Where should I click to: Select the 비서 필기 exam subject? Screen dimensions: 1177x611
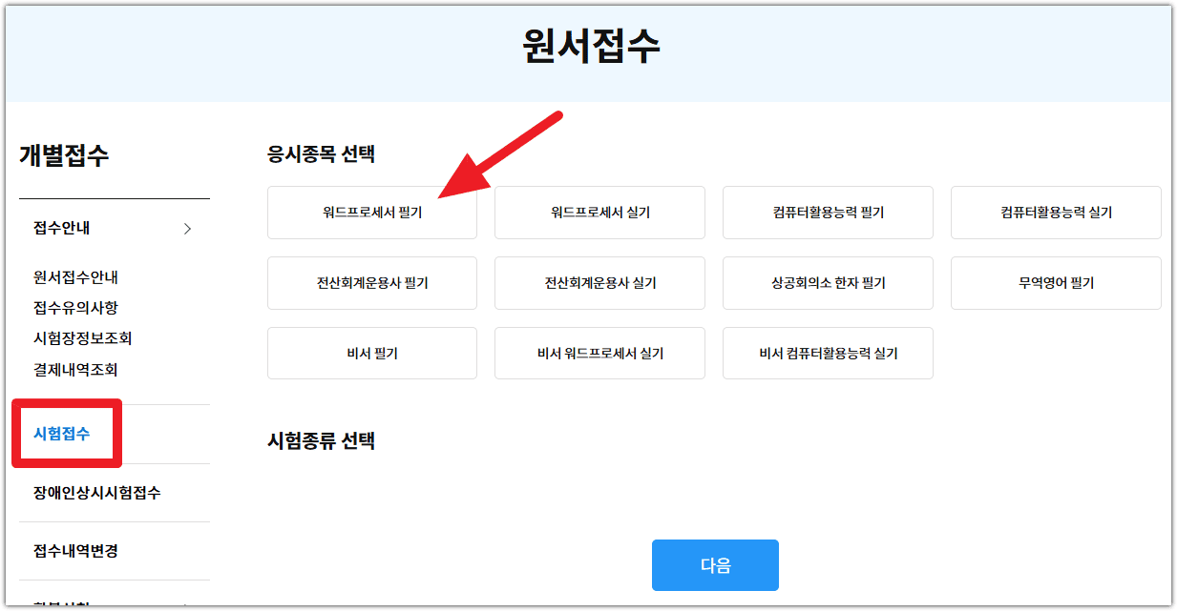pyautogui.click(x=371, y=353)
